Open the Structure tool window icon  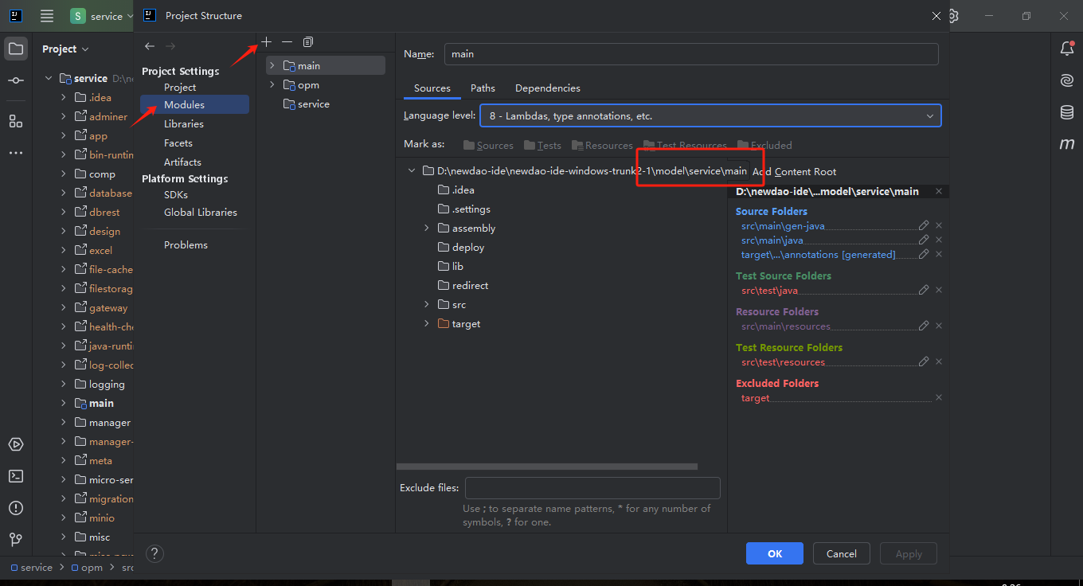point(16,121)
